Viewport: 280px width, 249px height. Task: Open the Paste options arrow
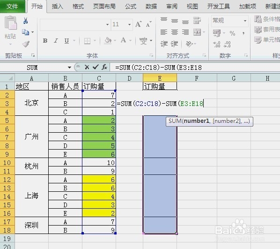point(11,44)
